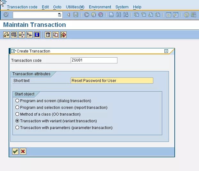Click the Rename a-to-b icon
This screenshot has width=199, height=171.
[63, 35]
